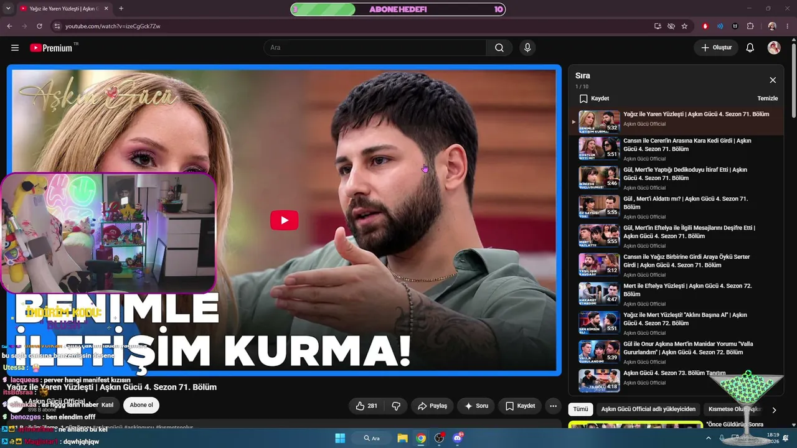
Task: Focus the YouTube 'Ara' search box
Action: point(375,48)
